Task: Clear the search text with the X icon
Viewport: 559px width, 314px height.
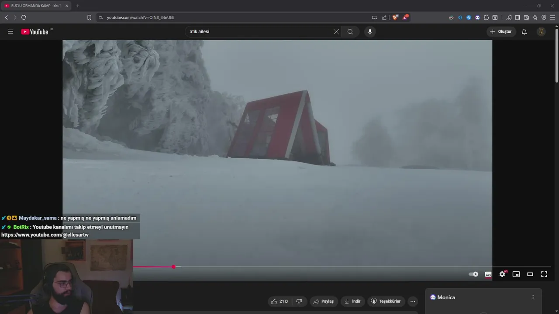Action: pos(336,31)
